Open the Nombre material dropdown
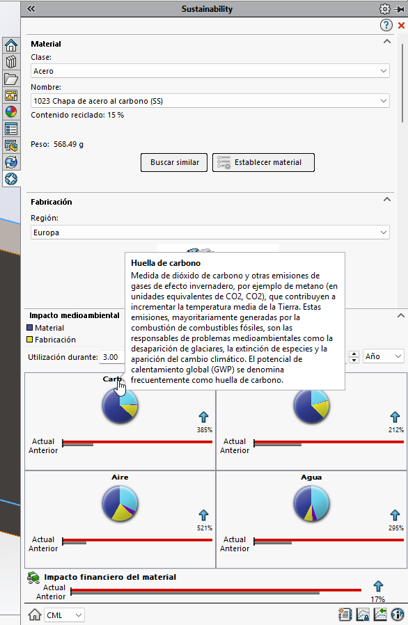 click(x=210, y=101)
